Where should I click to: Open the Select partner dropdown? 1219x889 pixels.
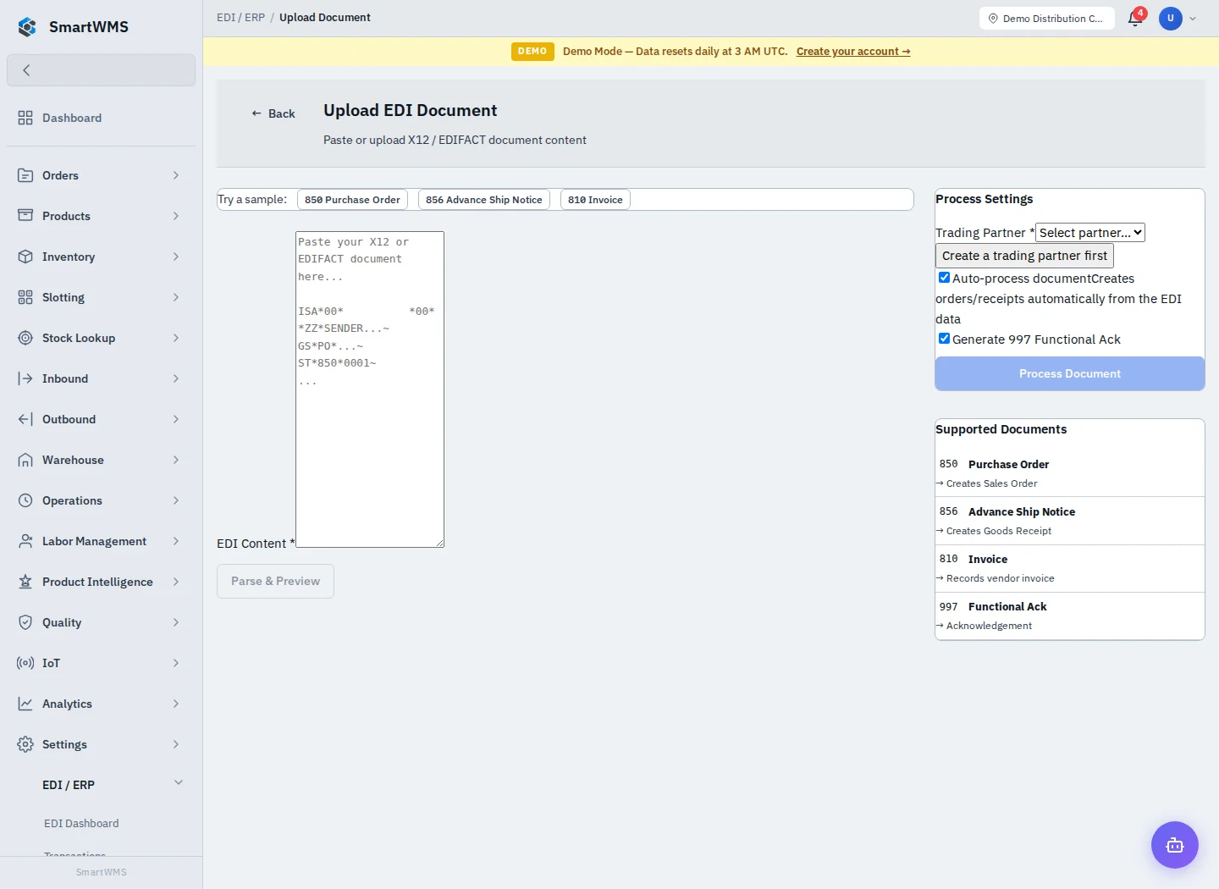click(x=1090, y=233)
